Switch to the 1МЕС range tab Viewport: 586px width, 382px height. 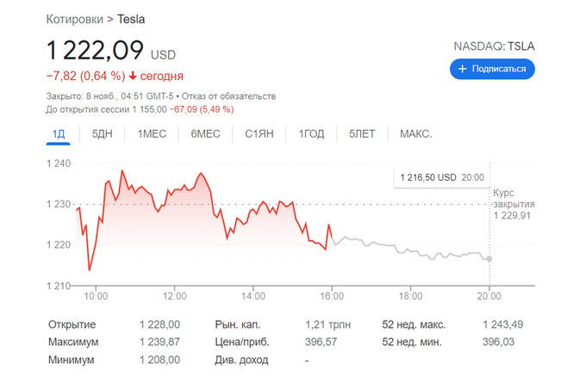point(152,133)
